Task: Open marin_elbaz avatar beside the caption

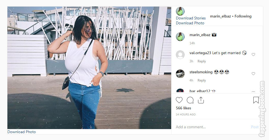Action: 180,36
